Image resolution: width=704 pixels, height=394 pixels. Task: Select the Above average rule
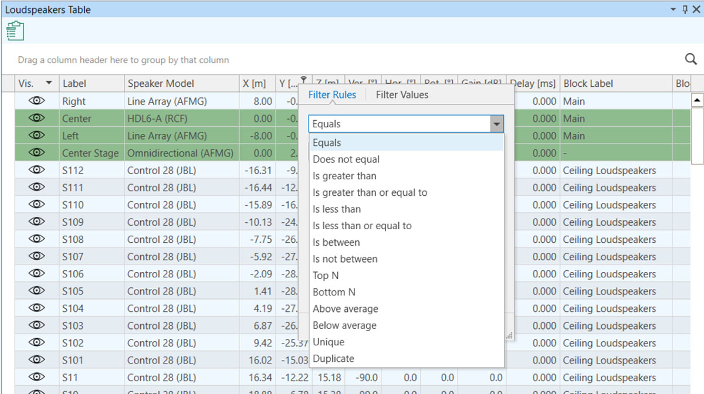point(406,309)
